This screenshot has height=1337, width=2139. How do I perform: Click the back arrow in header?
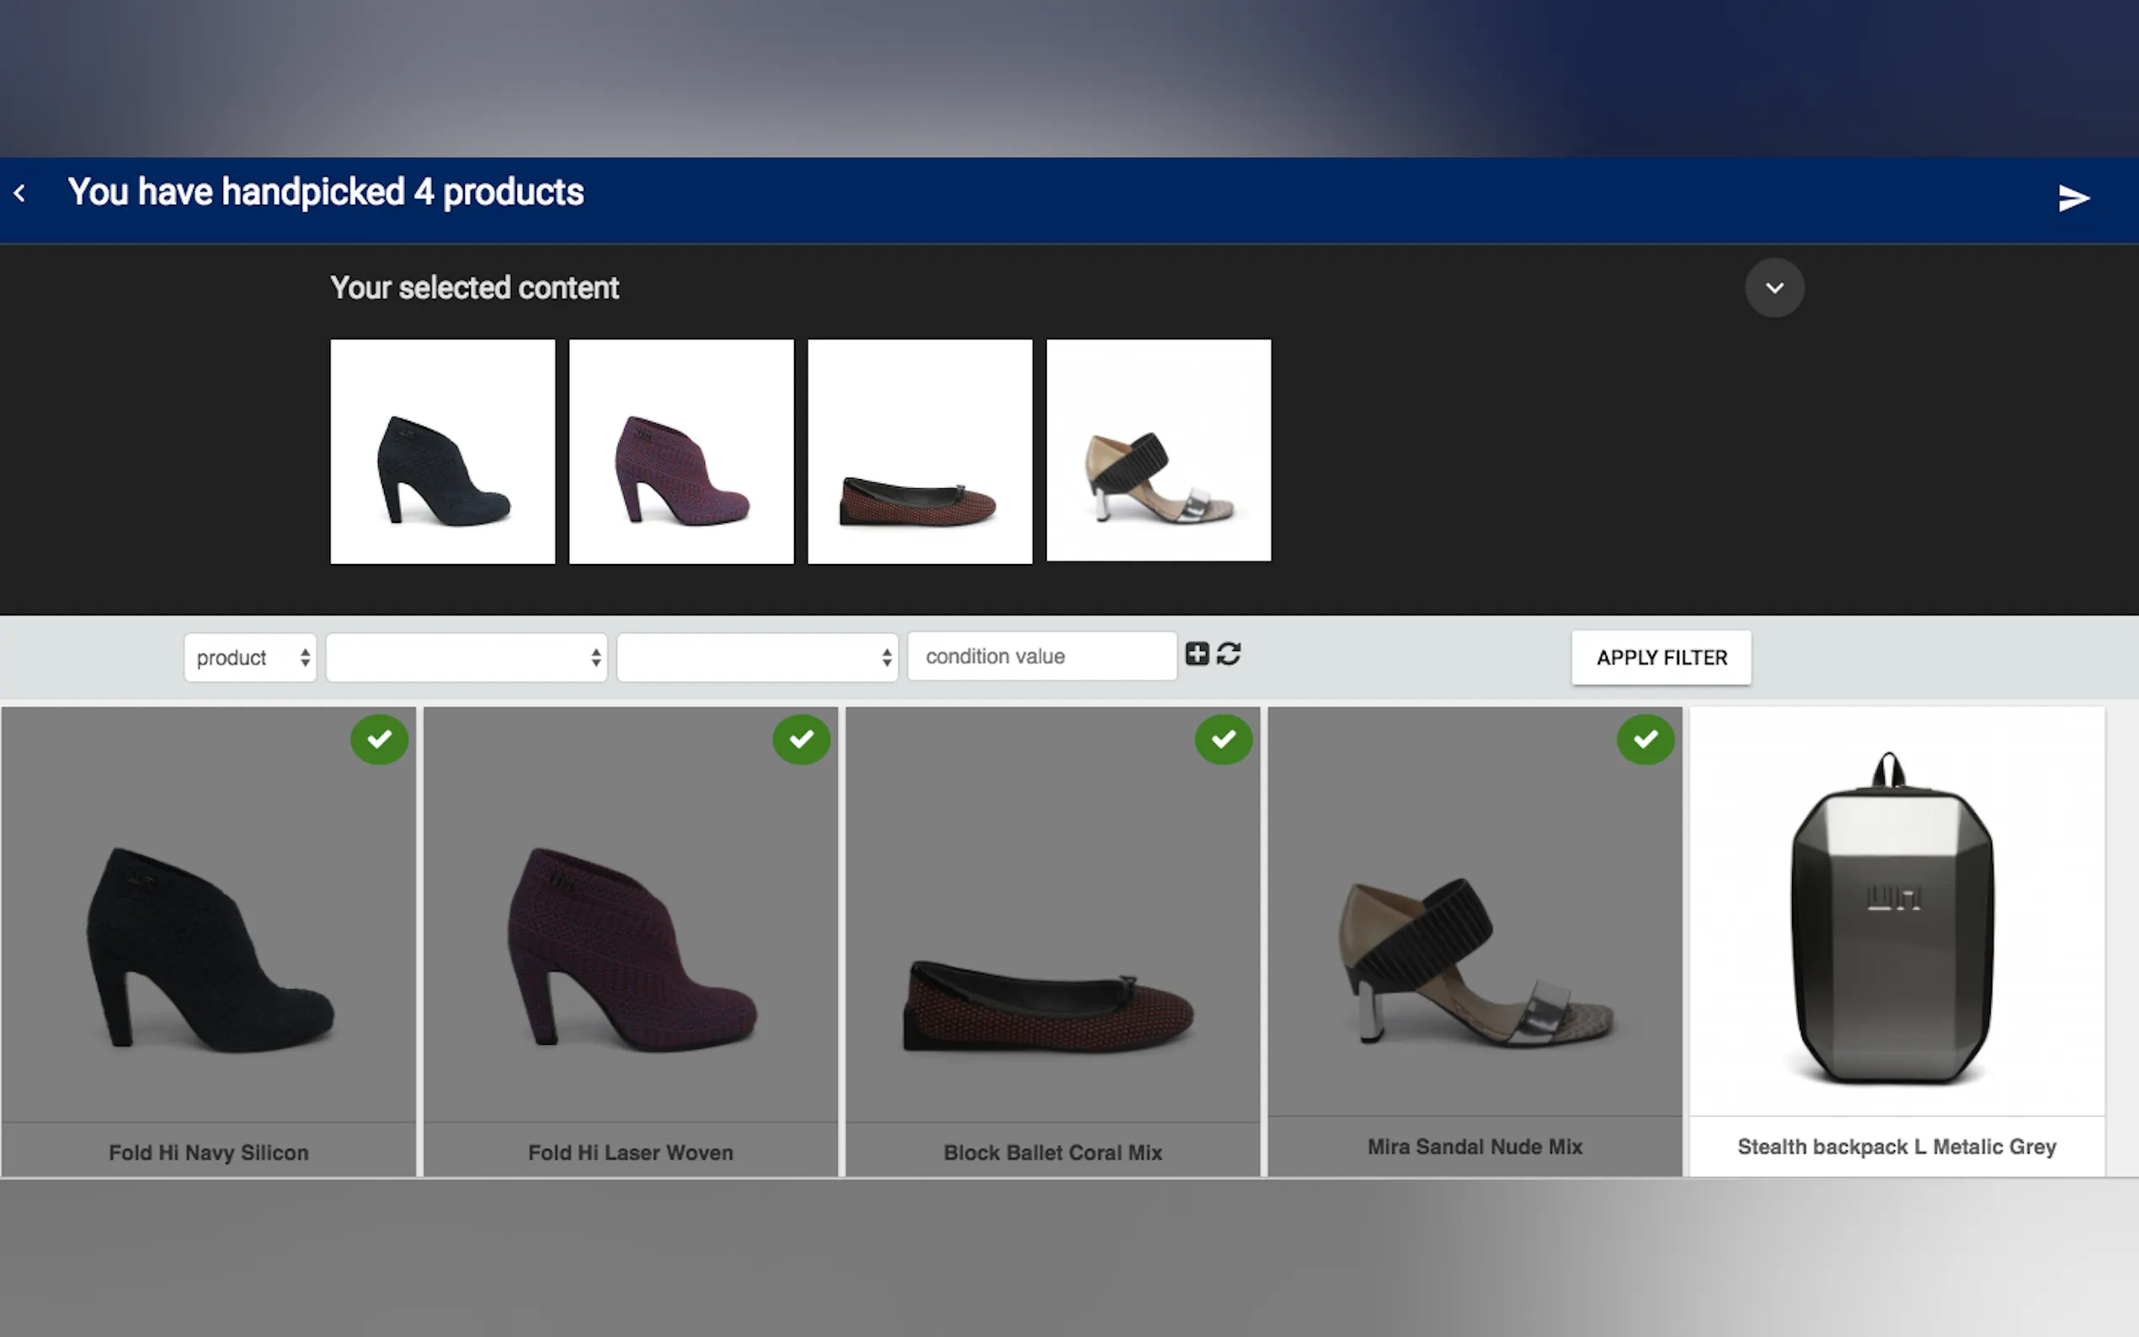coord(19,193)
